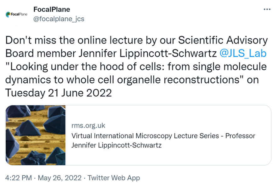Click the @focalplane_jcs handle
This screenshot has height=183, width=278.
(x=59, y=19)
